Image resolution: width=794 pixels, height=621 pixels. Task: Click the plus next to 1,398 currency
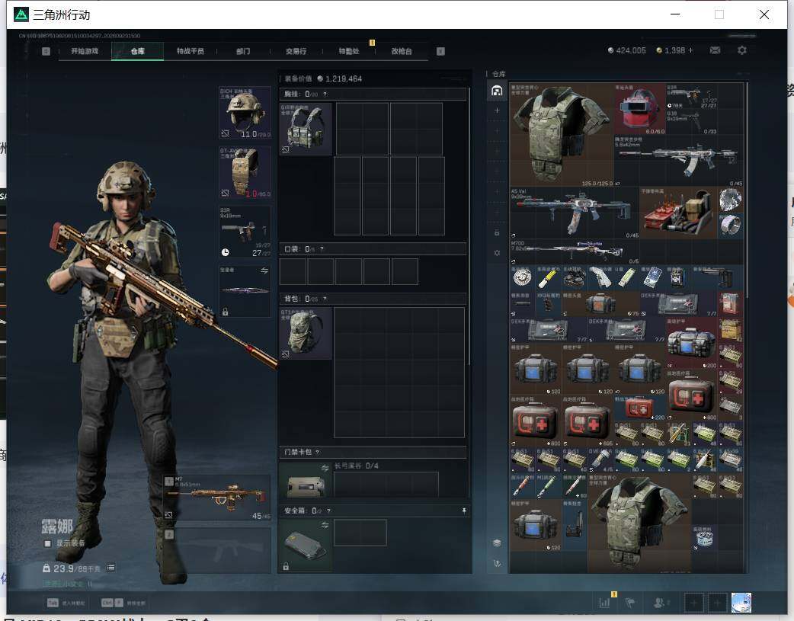[690, 50]
